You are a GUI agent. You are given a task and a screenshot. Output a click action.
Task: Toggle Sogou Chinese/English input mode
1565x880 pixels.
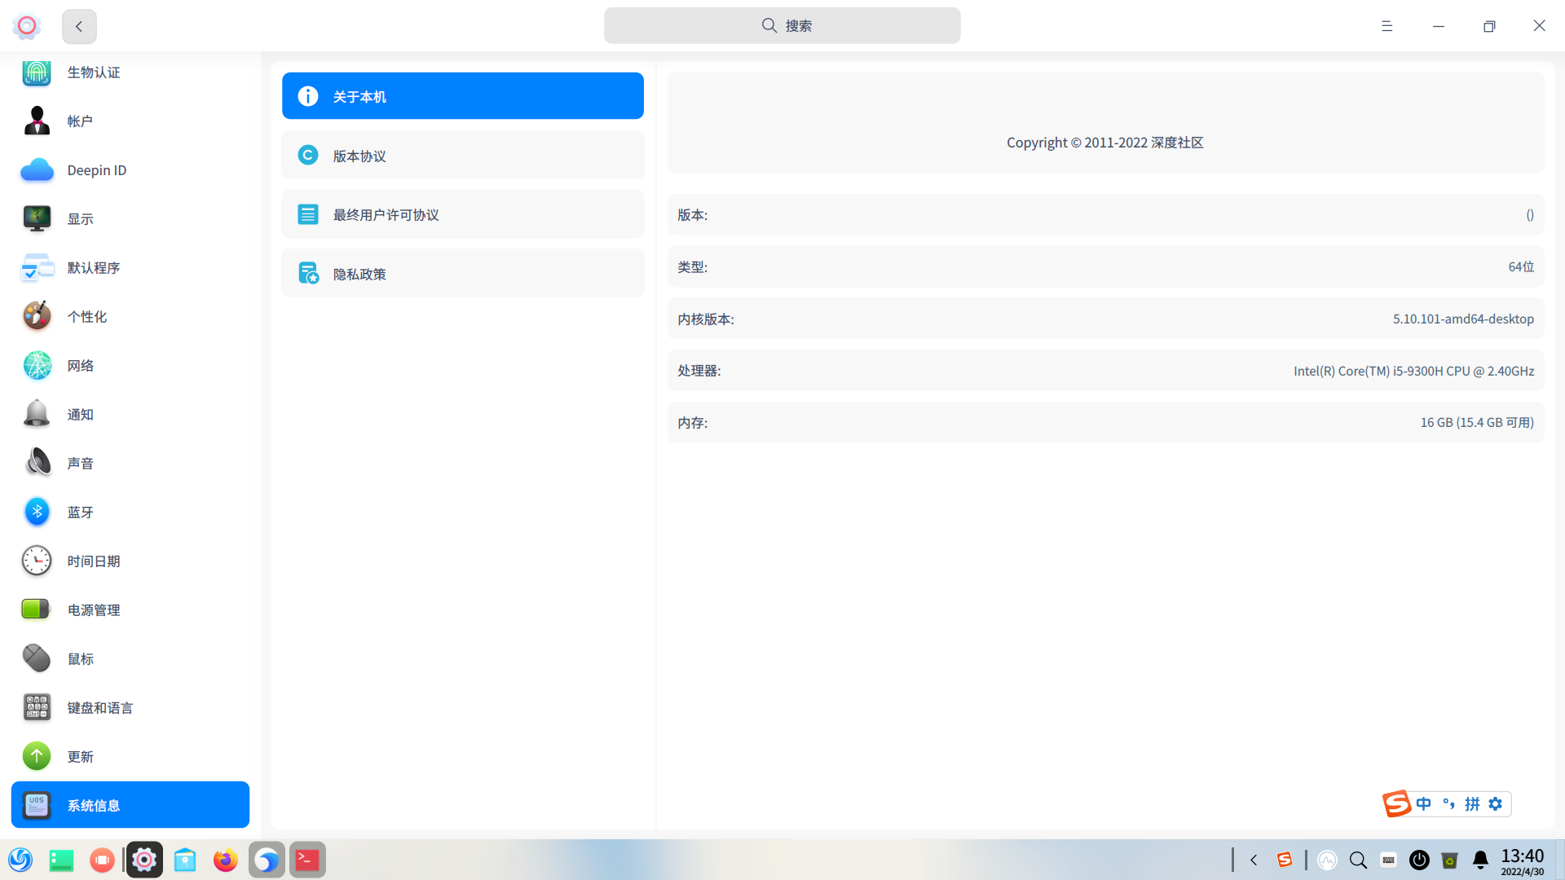point(1423,804)
